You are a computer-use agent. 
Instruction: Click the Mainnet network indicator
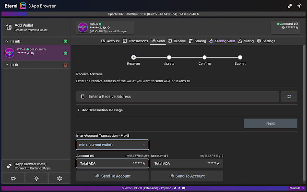[x=296, y=188]
